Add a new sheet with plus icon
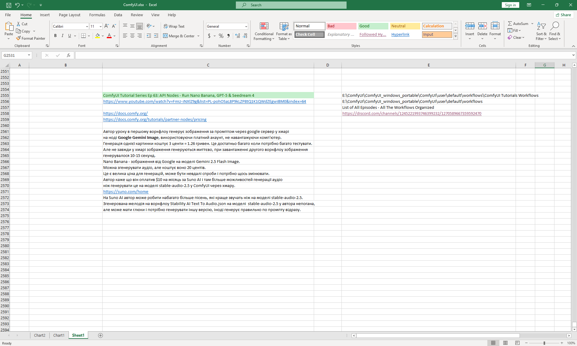The height and width of the screenshot is (346, 577). tap(100, 335)
